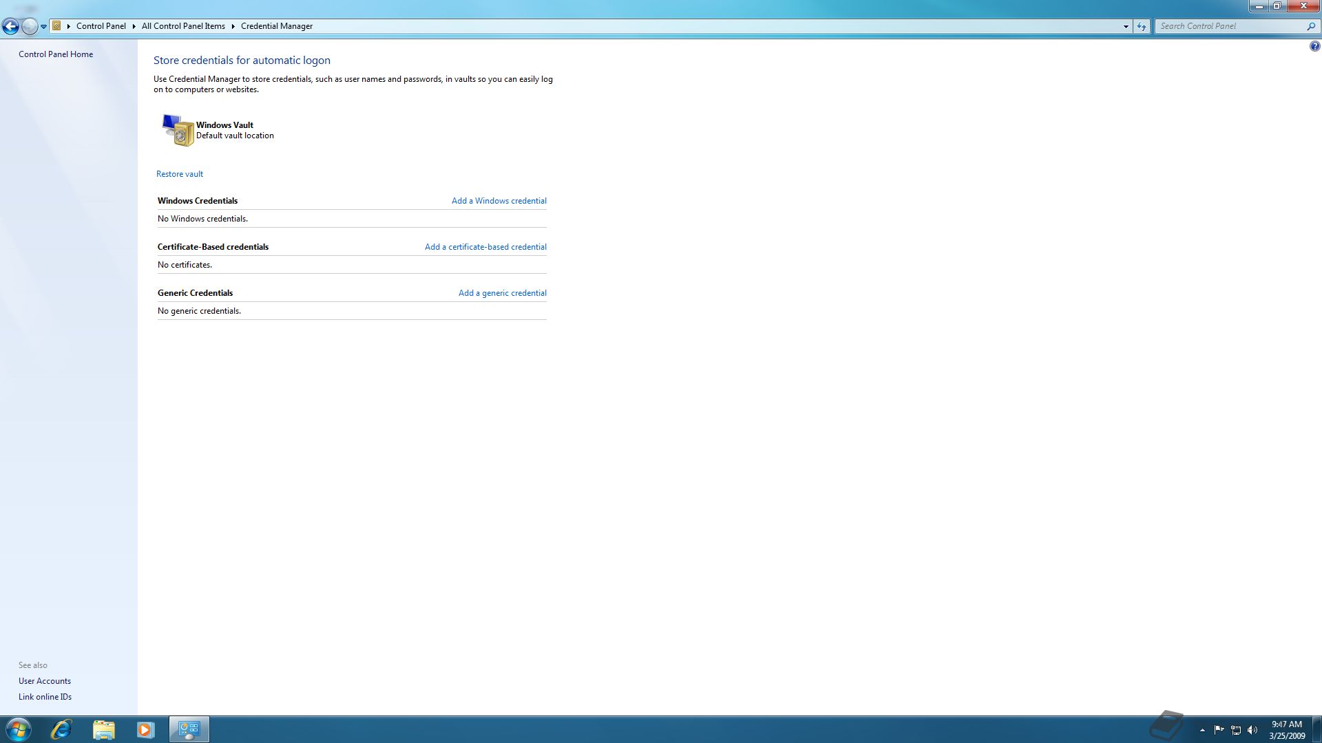The height and width of the screenshot is (743, 1322).
Task: Click the Generic Credentials heading
Action: 195,293
